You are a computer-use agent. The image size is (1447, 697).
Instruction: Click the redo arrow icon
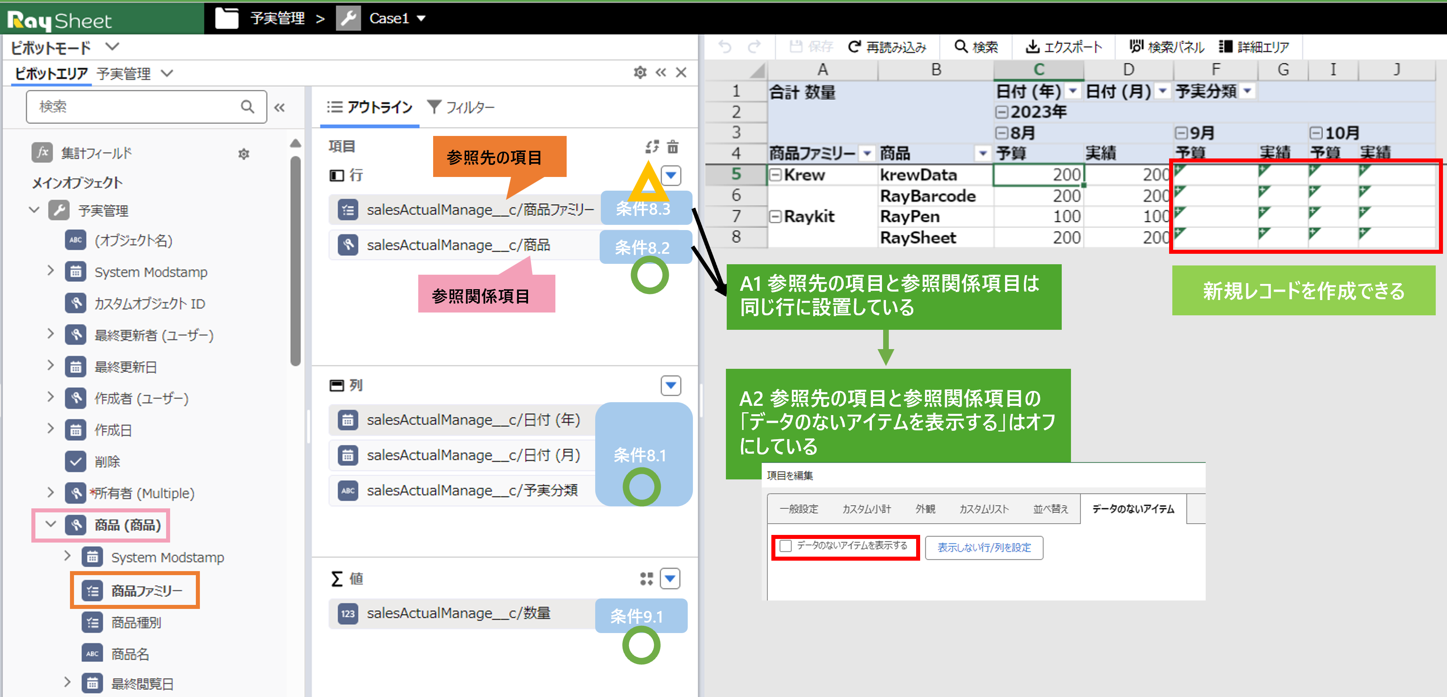point(754,47)
